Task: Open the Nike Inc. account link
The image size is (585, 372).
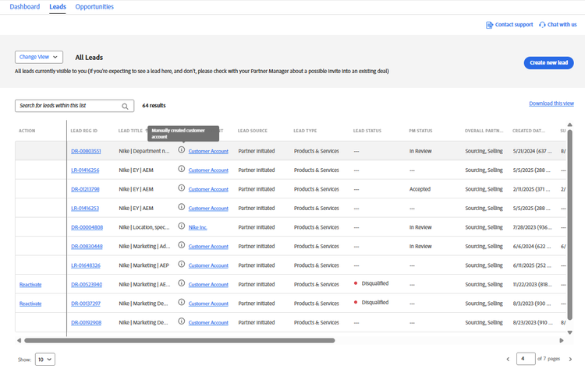Action: coord(197,227)
